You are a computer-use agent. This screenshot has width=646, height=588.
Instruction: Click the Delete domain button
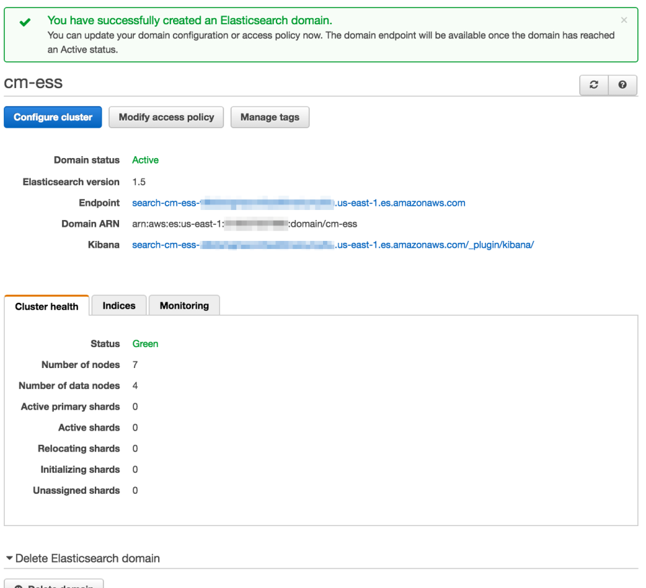pyautogui.click(x=54, y=585)
